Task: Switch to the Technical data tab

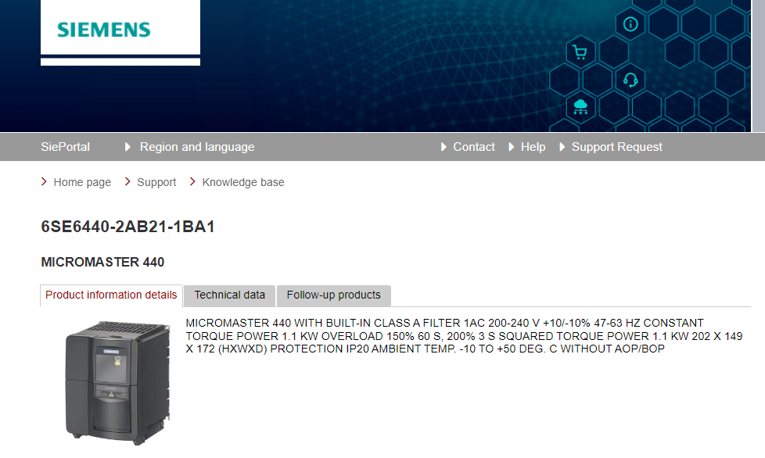Action: 229,295
